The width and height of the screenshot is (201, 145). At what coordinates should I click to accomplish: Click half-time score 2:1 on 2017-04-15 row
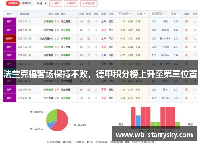point(81,47)
